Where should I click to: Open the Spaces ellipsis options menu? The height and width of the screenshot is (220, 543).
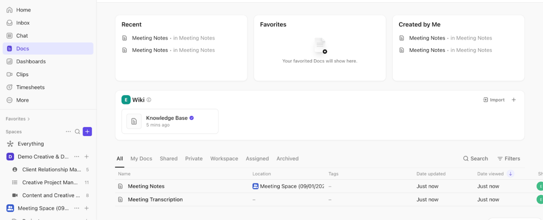(68, 132)
